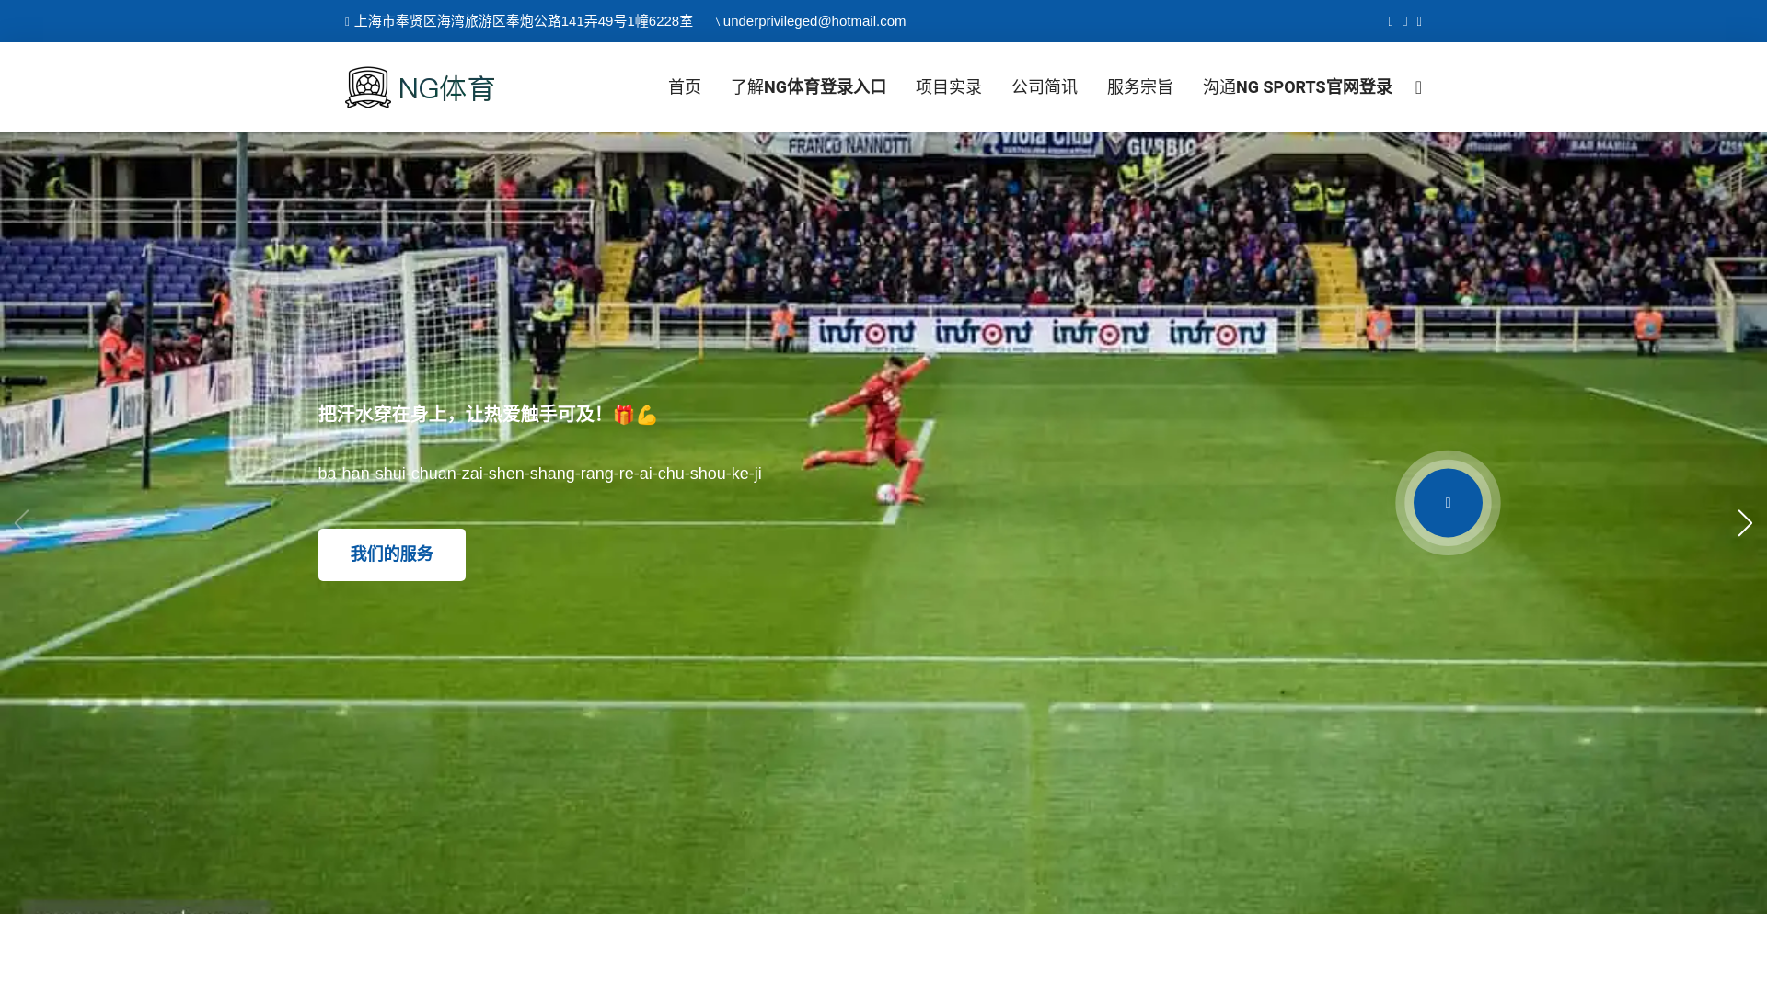Click the NG体育 brand name text
The image size is (1767, 993).
point(446,89)
